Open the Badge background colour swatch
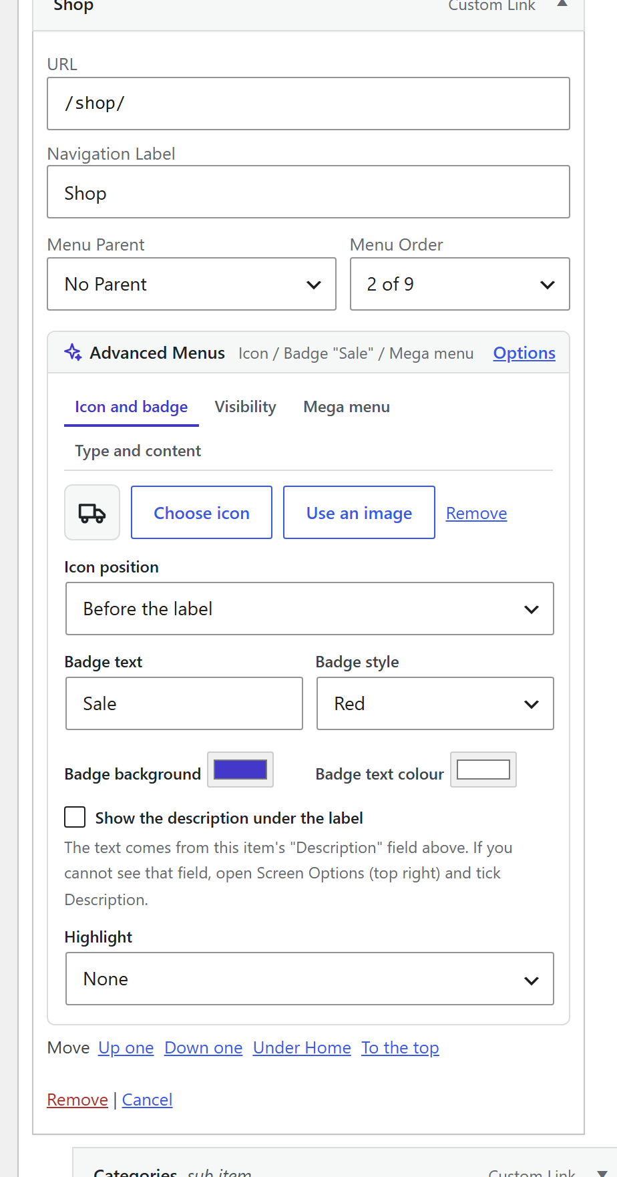Screen dimensions: 617x1177 pos(240,770)
